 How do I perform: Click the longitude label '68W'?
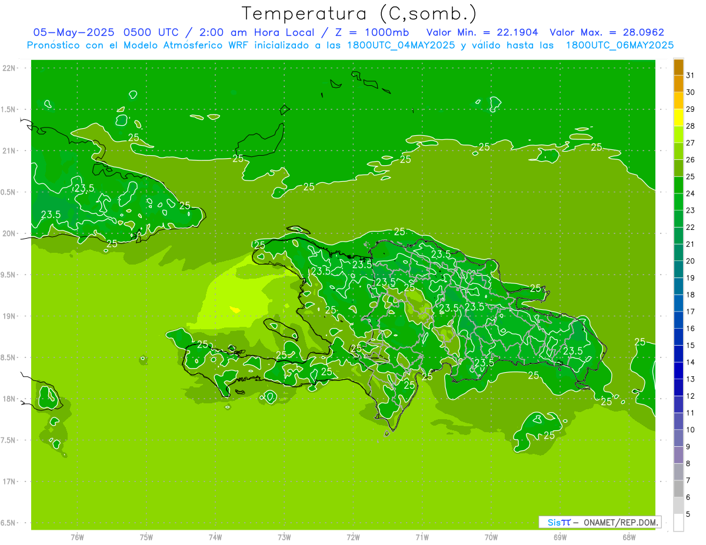pos(629,537)
